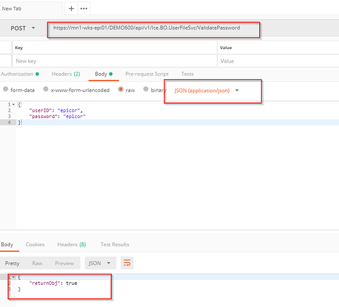Screen dimensions: 339x307
Task: Show the Preview response view
Action: (64, 263)
